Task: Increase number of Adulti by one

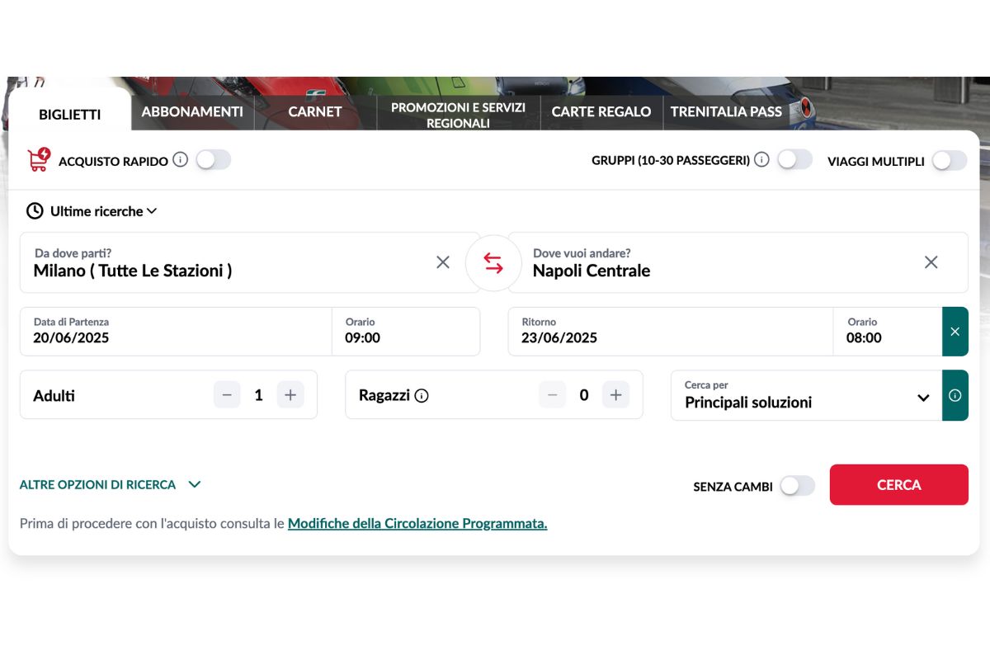Action: (x=290, y=395)
